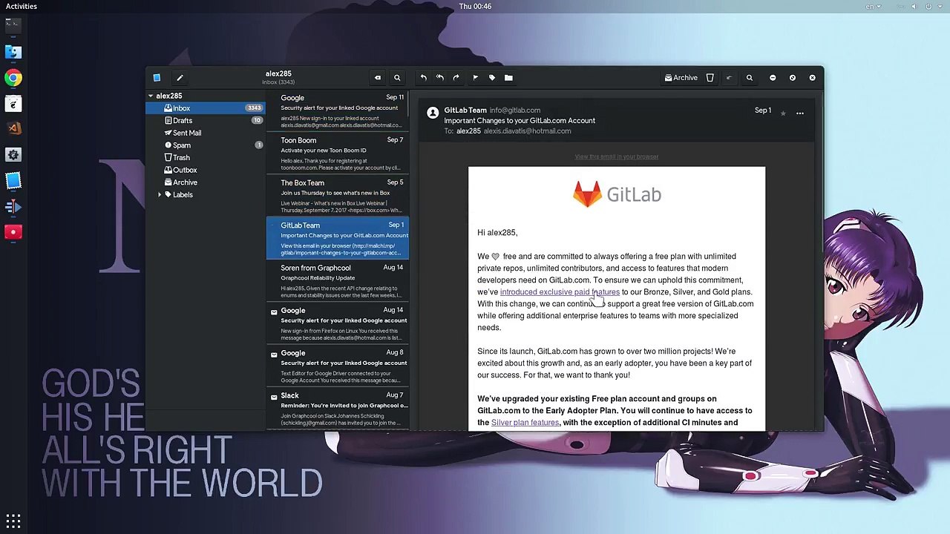Viewport: 950px width, 534px height.
Task: Open the conversation list search
Action: [397, 77]
